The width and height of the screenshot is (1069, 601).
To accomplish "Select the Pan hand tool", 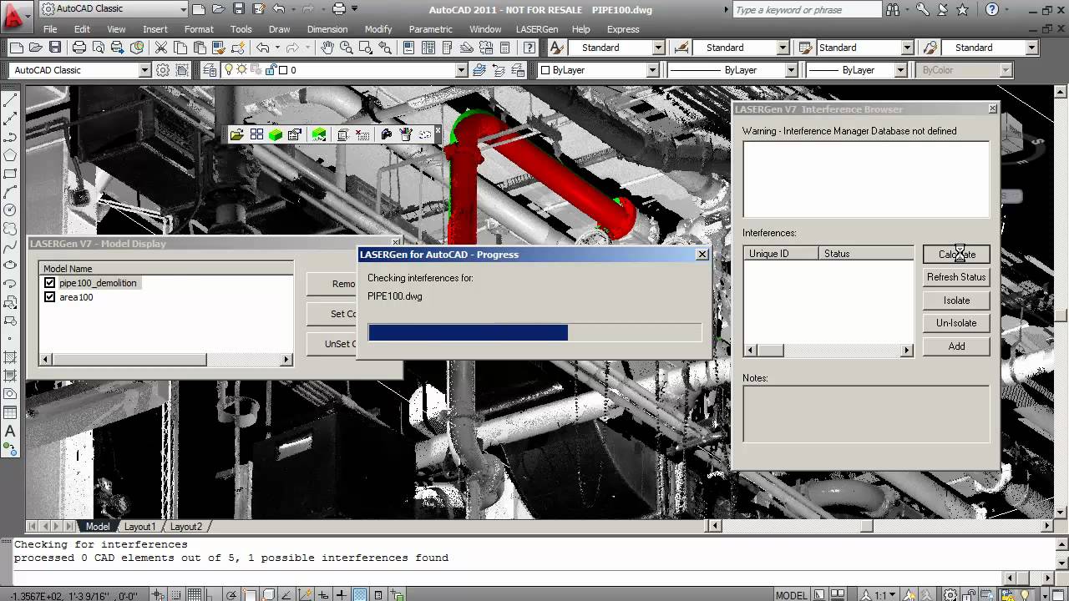I will click(327, 48).
